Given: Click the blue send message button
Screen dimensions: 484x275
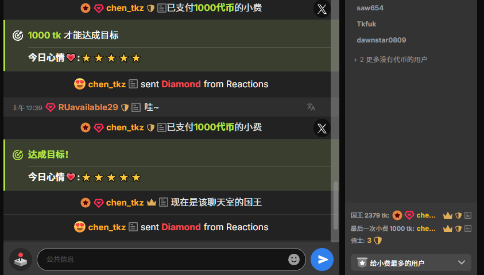Looking at the screenshot, I should pyautogui.click(x=322, y=259).
